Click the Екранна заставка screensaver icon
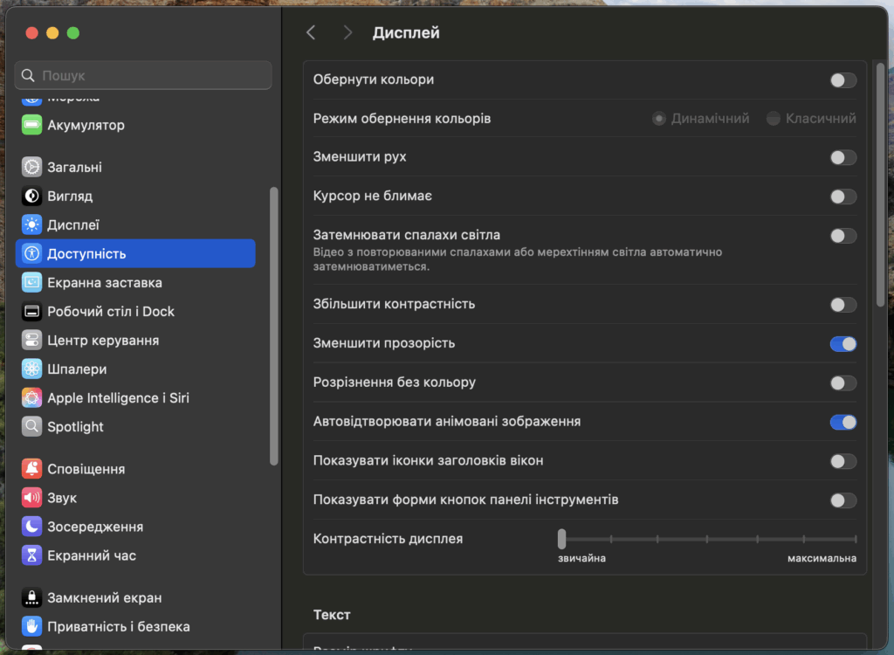This screenshot has width=894, height=655. [31, 282]
